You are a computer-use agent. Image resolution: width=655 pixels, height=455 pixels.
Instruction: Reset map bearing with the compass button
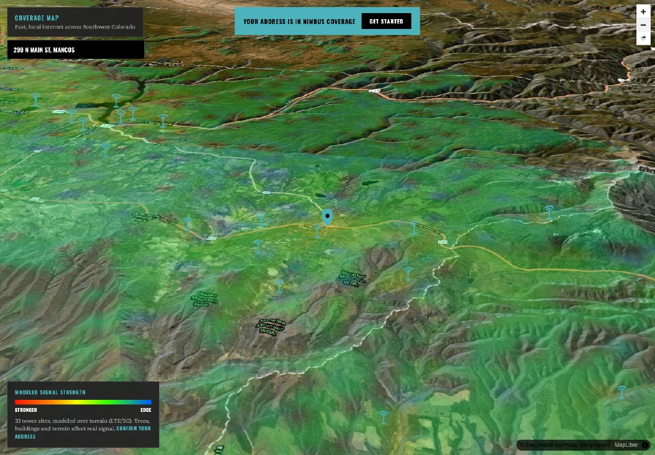pos(644,38)
